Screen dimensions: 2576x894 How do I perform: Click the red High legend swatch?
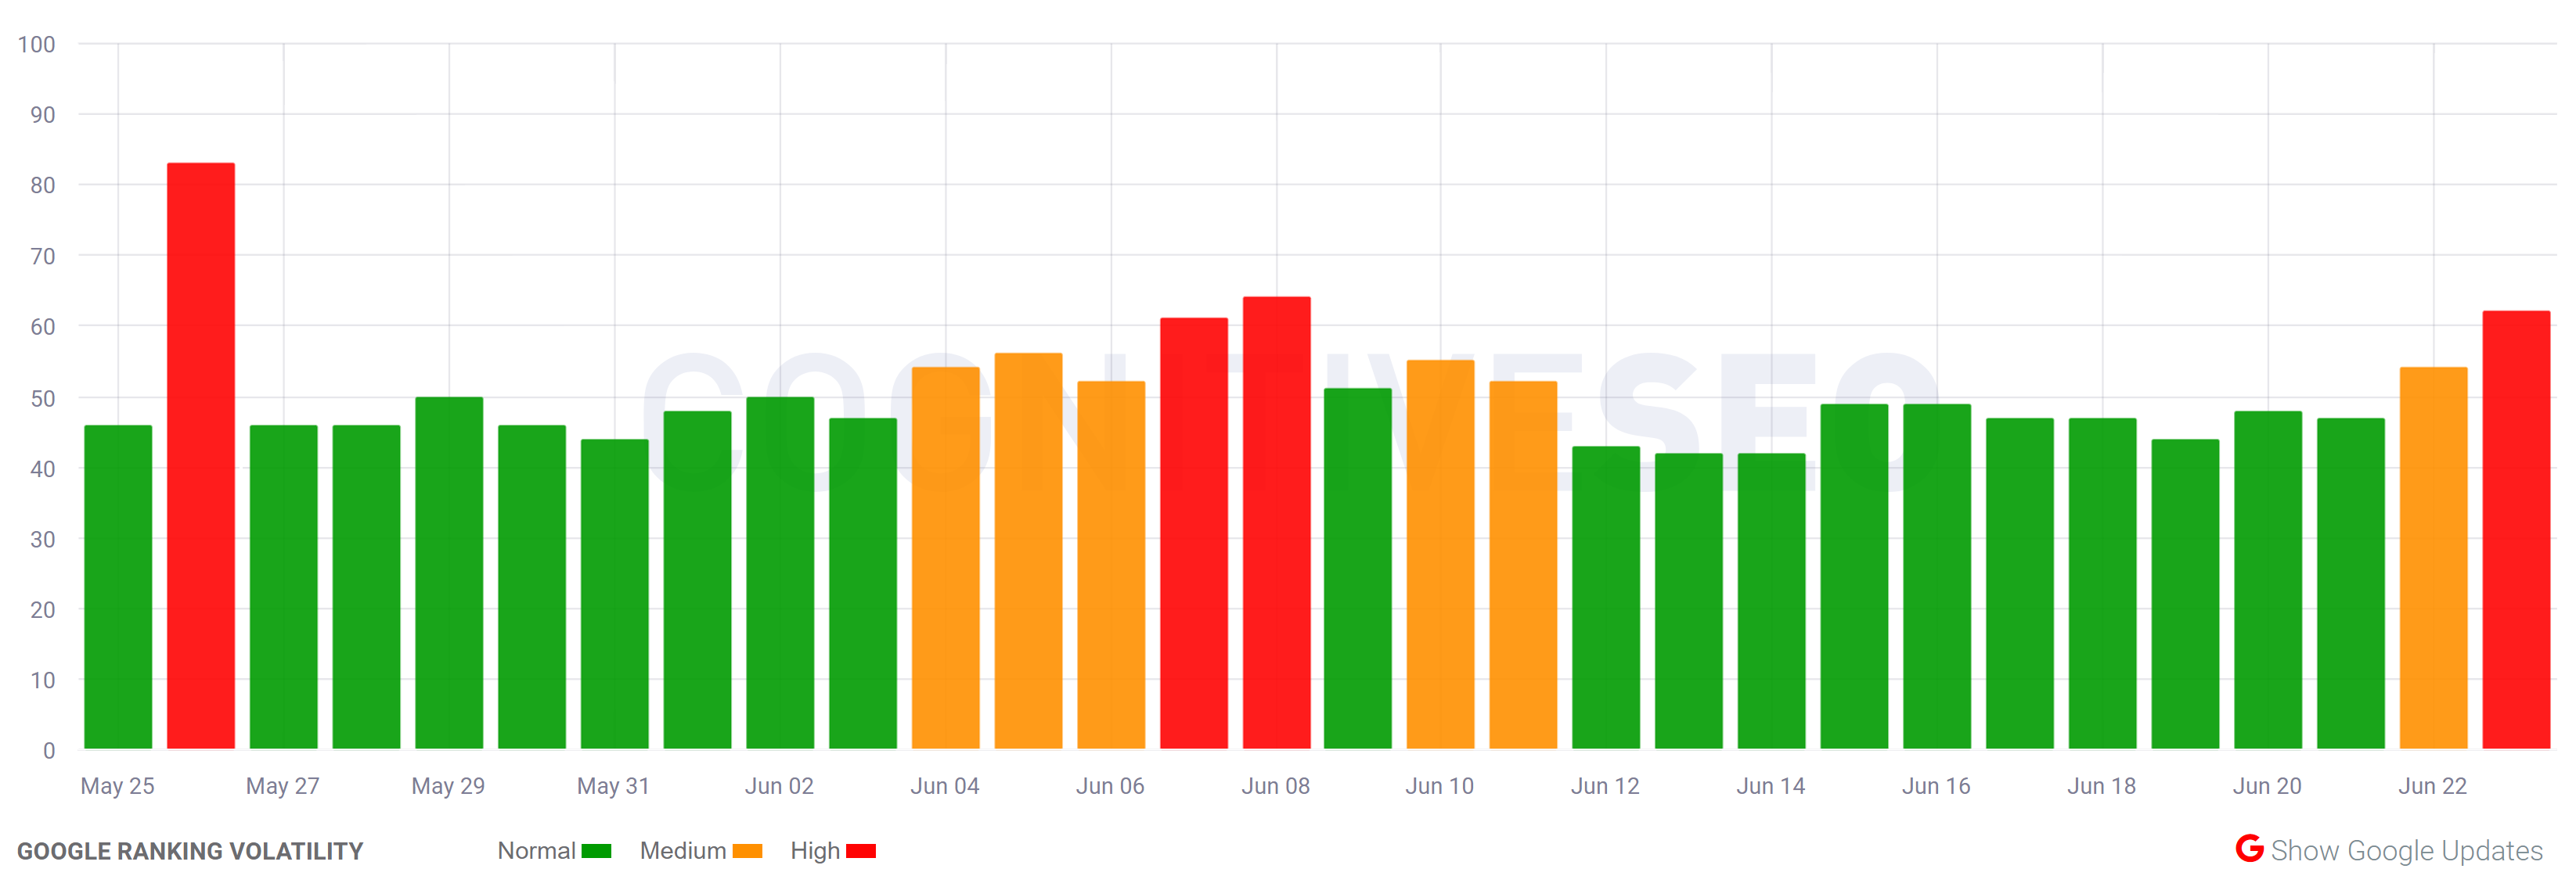tap(861, 850)
